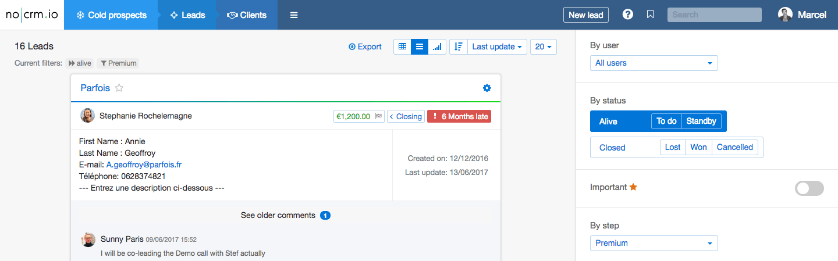The image size is (838, 261).
Task: Reverse the sort order icon
Action: [459, 47]
